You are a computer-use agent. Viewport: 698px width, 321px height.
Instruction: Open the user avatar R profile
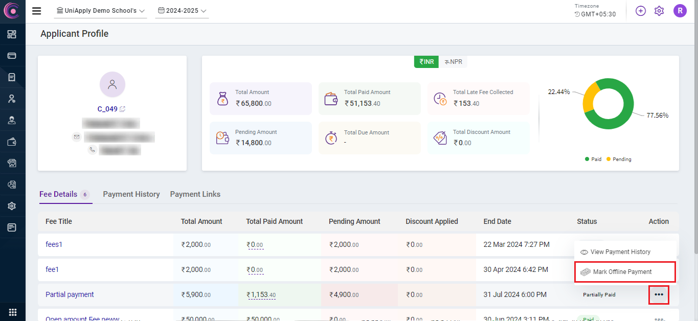pyautogui.click(x=680, y=11)
